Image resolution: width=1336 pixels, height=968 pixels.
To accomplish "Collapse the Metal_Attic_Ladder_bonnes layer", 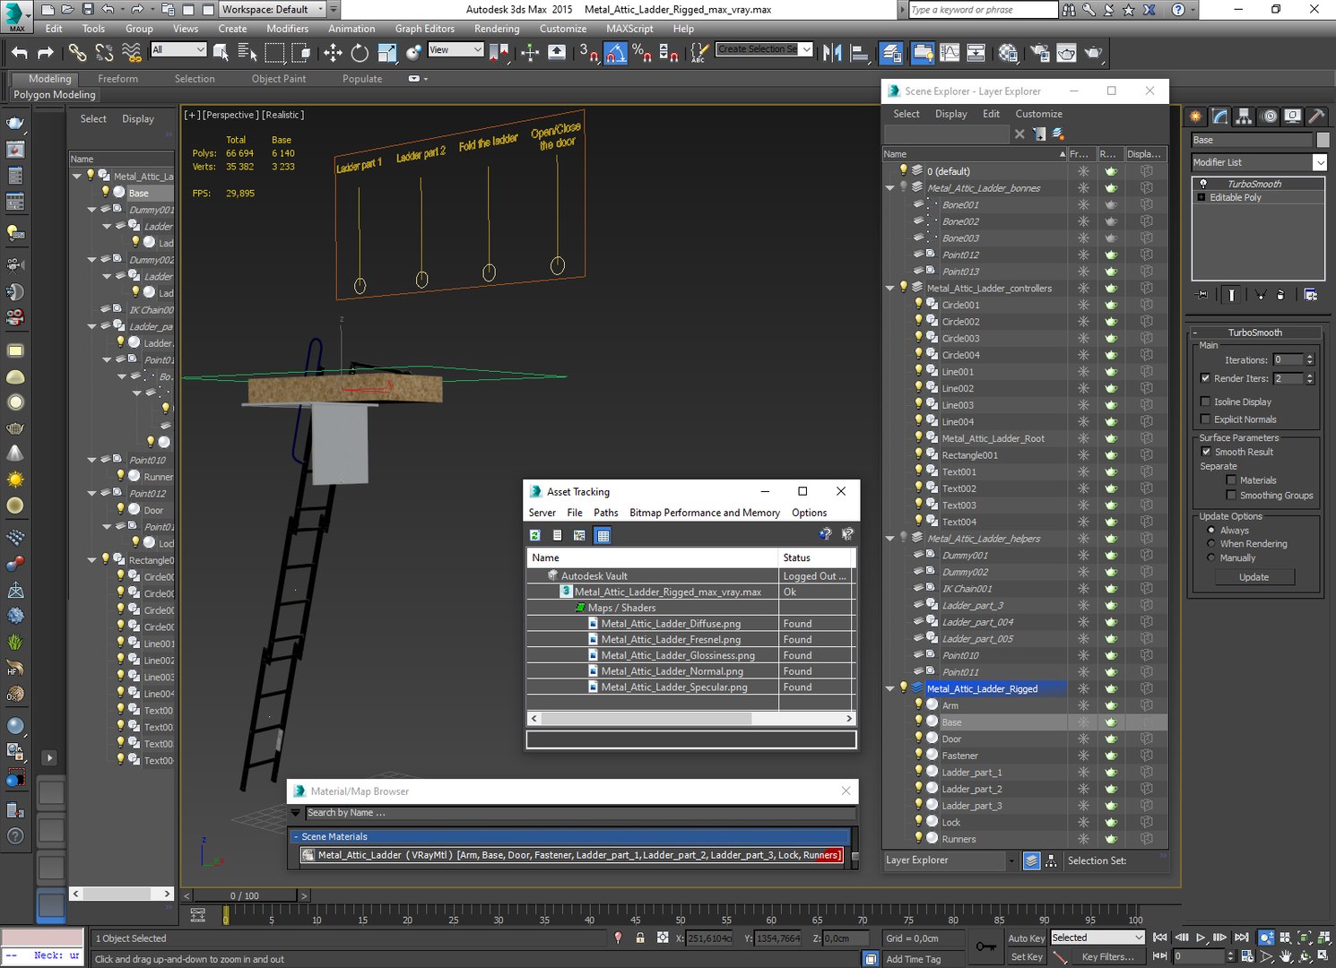I will 890,188.
